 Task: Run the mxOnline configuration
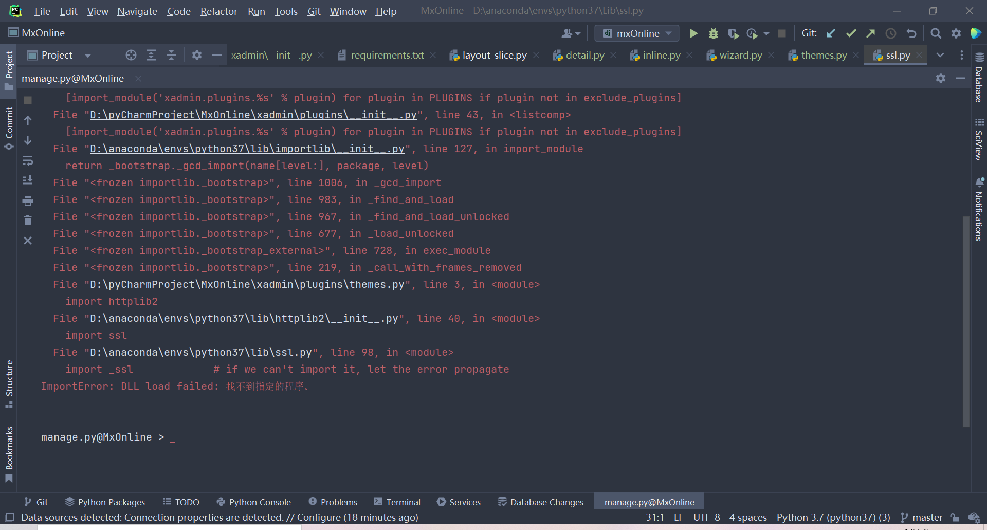click(693, 33)
